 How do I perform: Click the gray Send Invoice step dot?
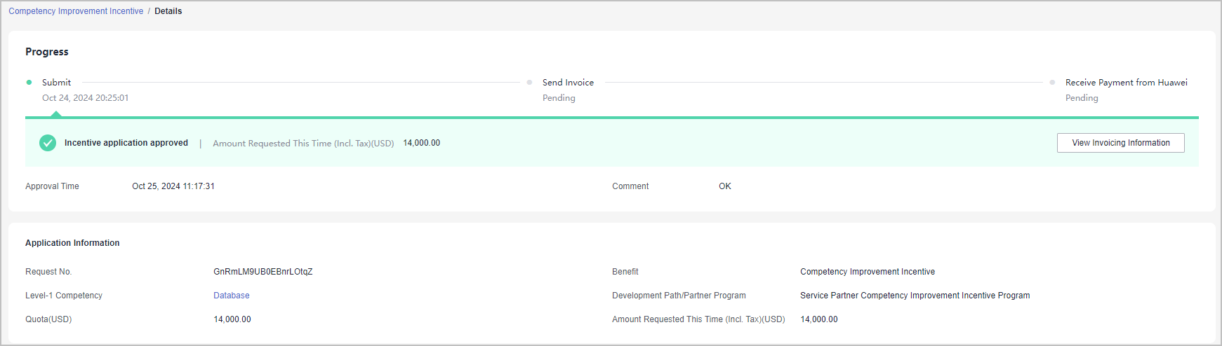[x=529, y=83]
